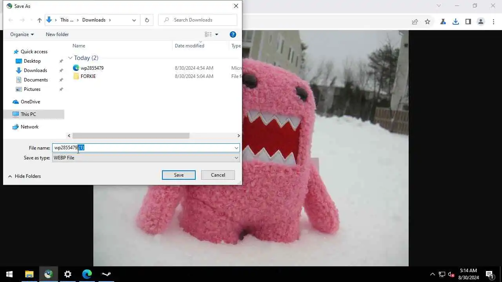Viewport: 502px width, 282px height.
Task: Click the horizontal scrollbar left arrow
Action: (x=69, y=136)
